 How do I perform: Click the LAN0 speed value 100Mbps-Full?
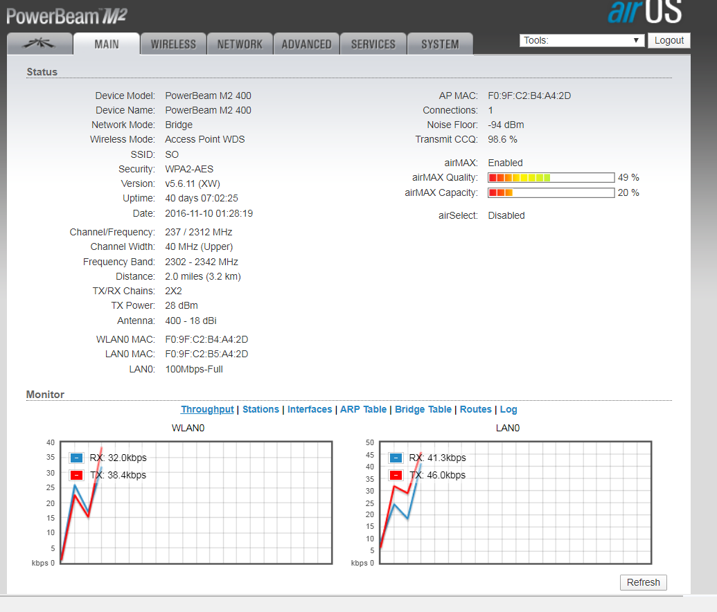[x=194, y=369]
